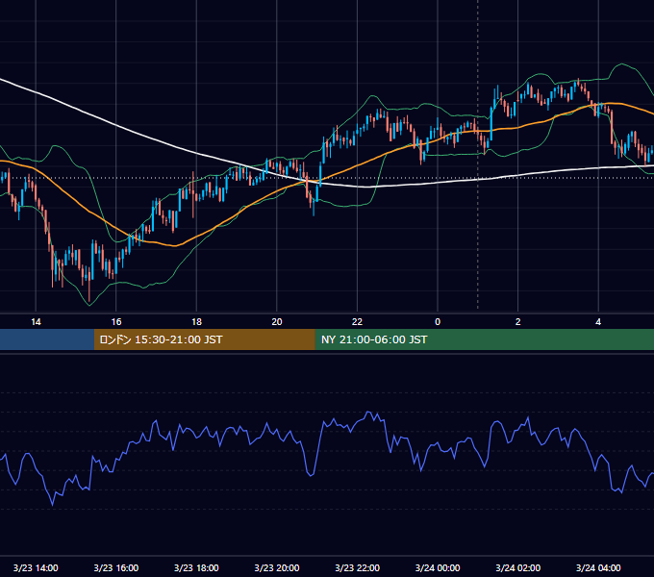The image size is (654, 577).
Task: Click the 3/23 14:00 date label
Action: 36,567
